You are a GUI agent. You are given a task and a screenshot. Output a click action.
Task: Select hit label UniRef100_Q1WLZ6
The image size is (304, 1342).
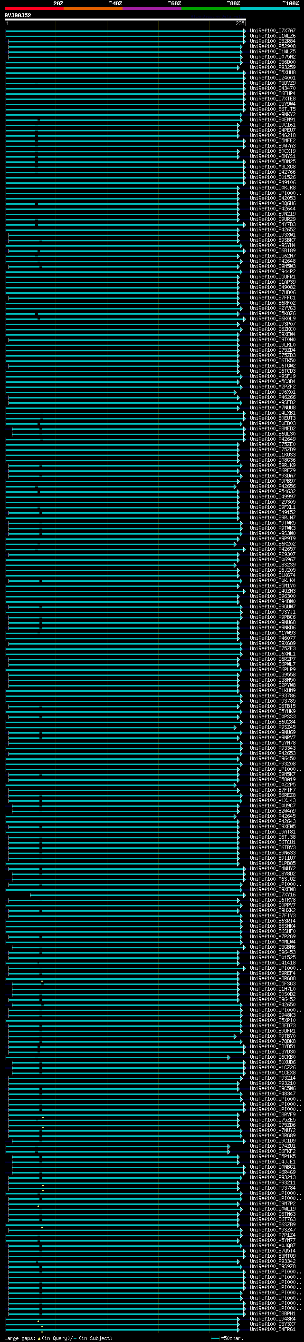(x=272, y=36)
